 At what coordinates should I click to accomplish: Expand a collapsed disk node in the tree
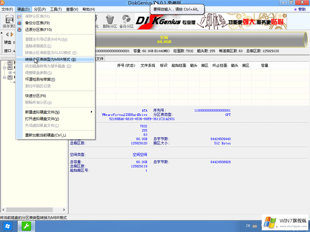pyautogui.click(x=10, y=73)
